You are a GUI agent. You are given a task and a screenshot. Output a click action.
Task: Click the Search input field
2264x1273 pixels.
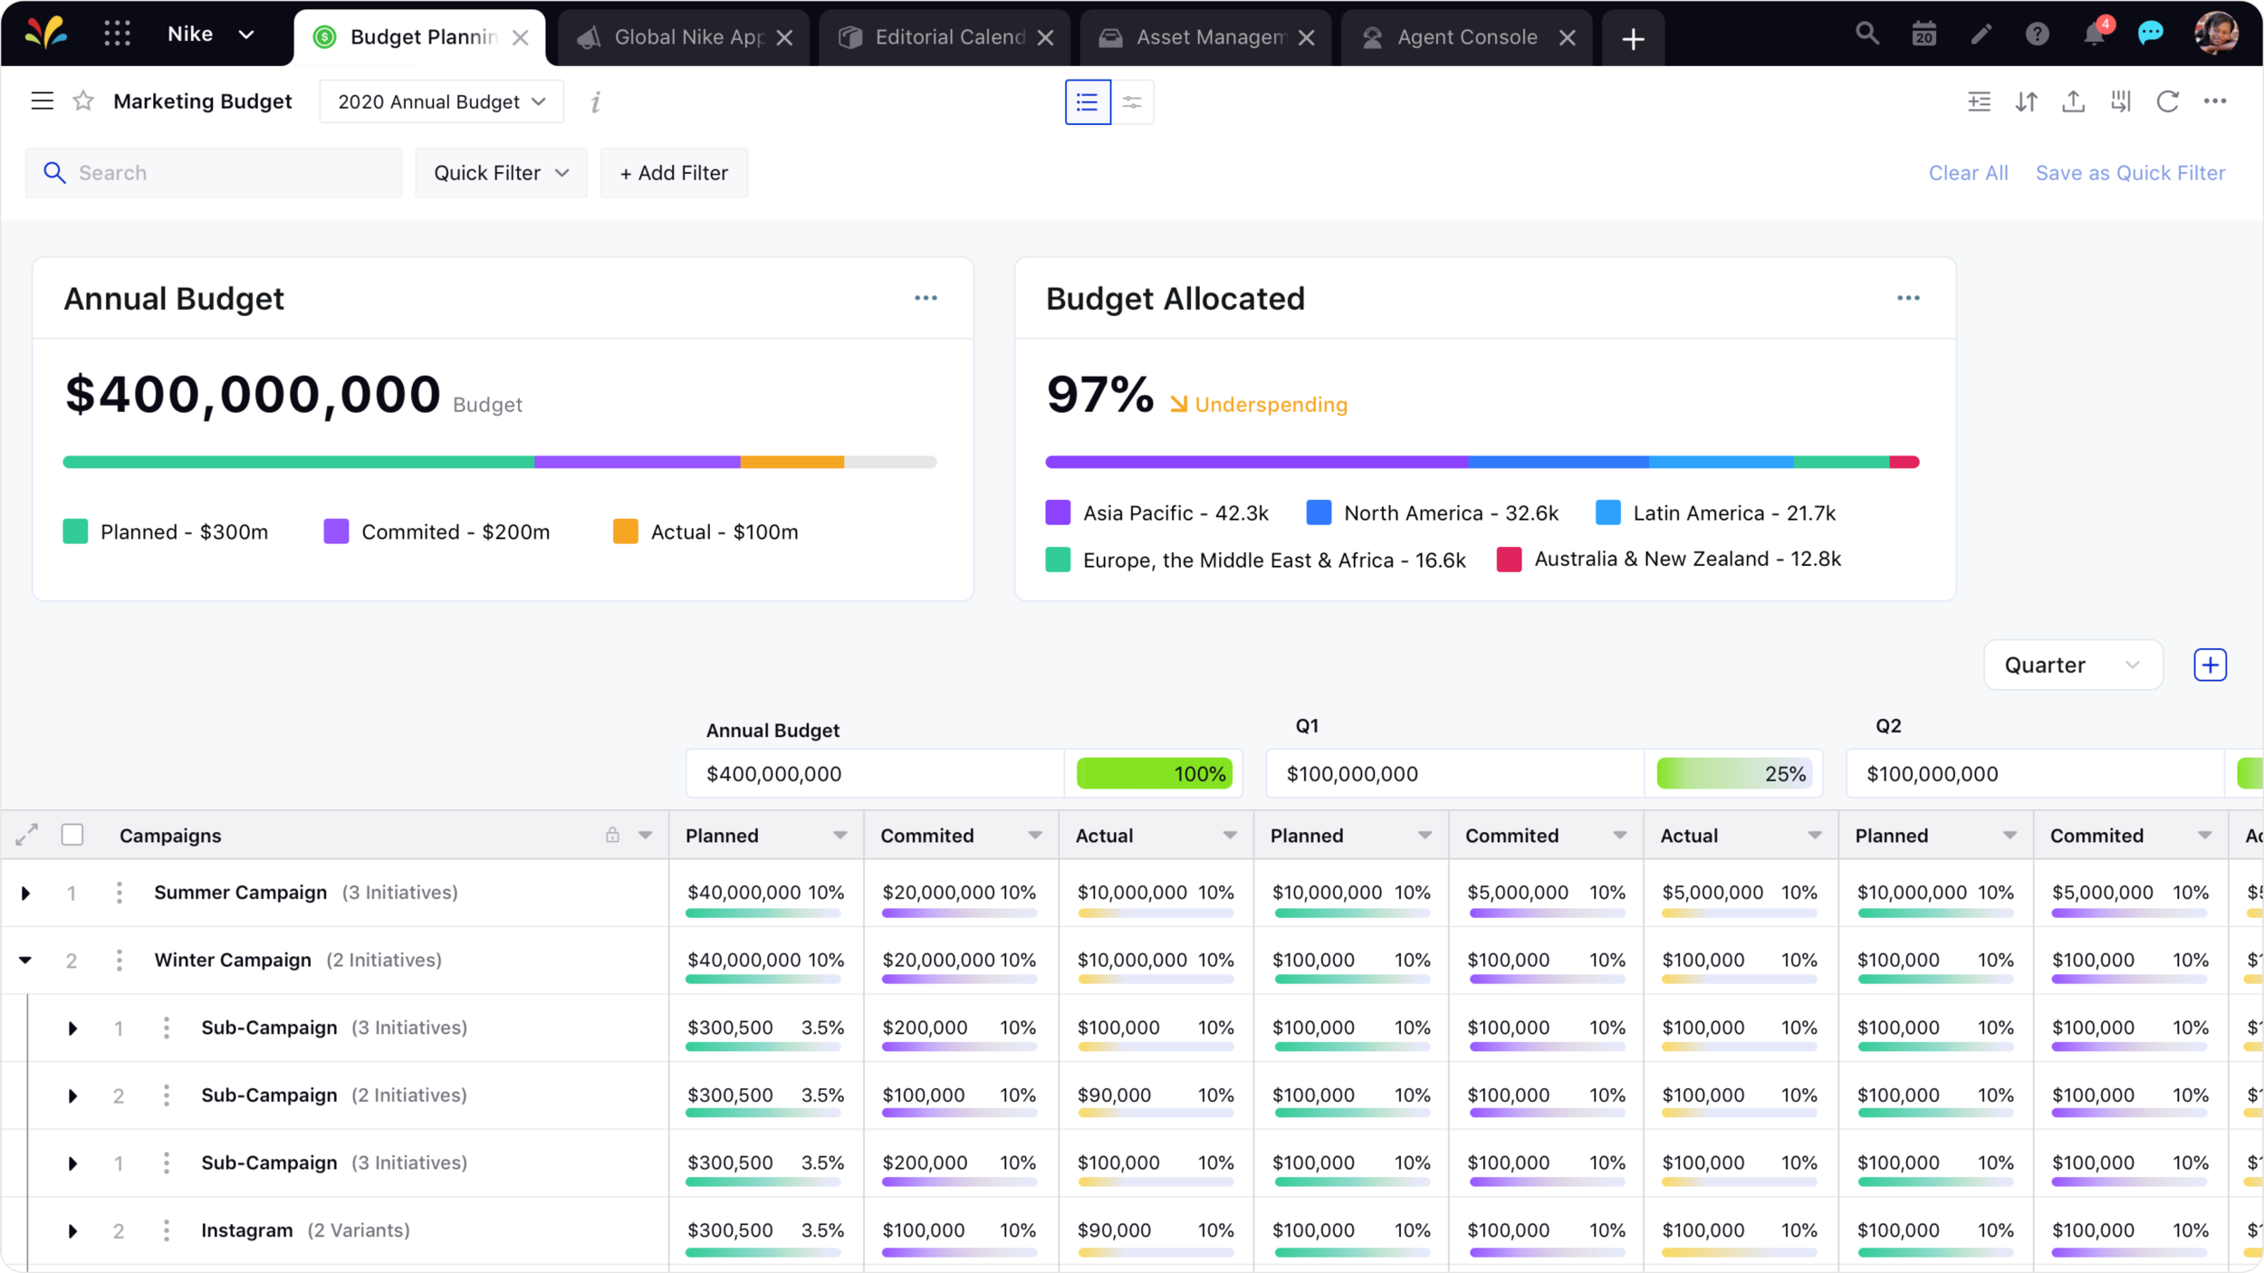point(214,173)
